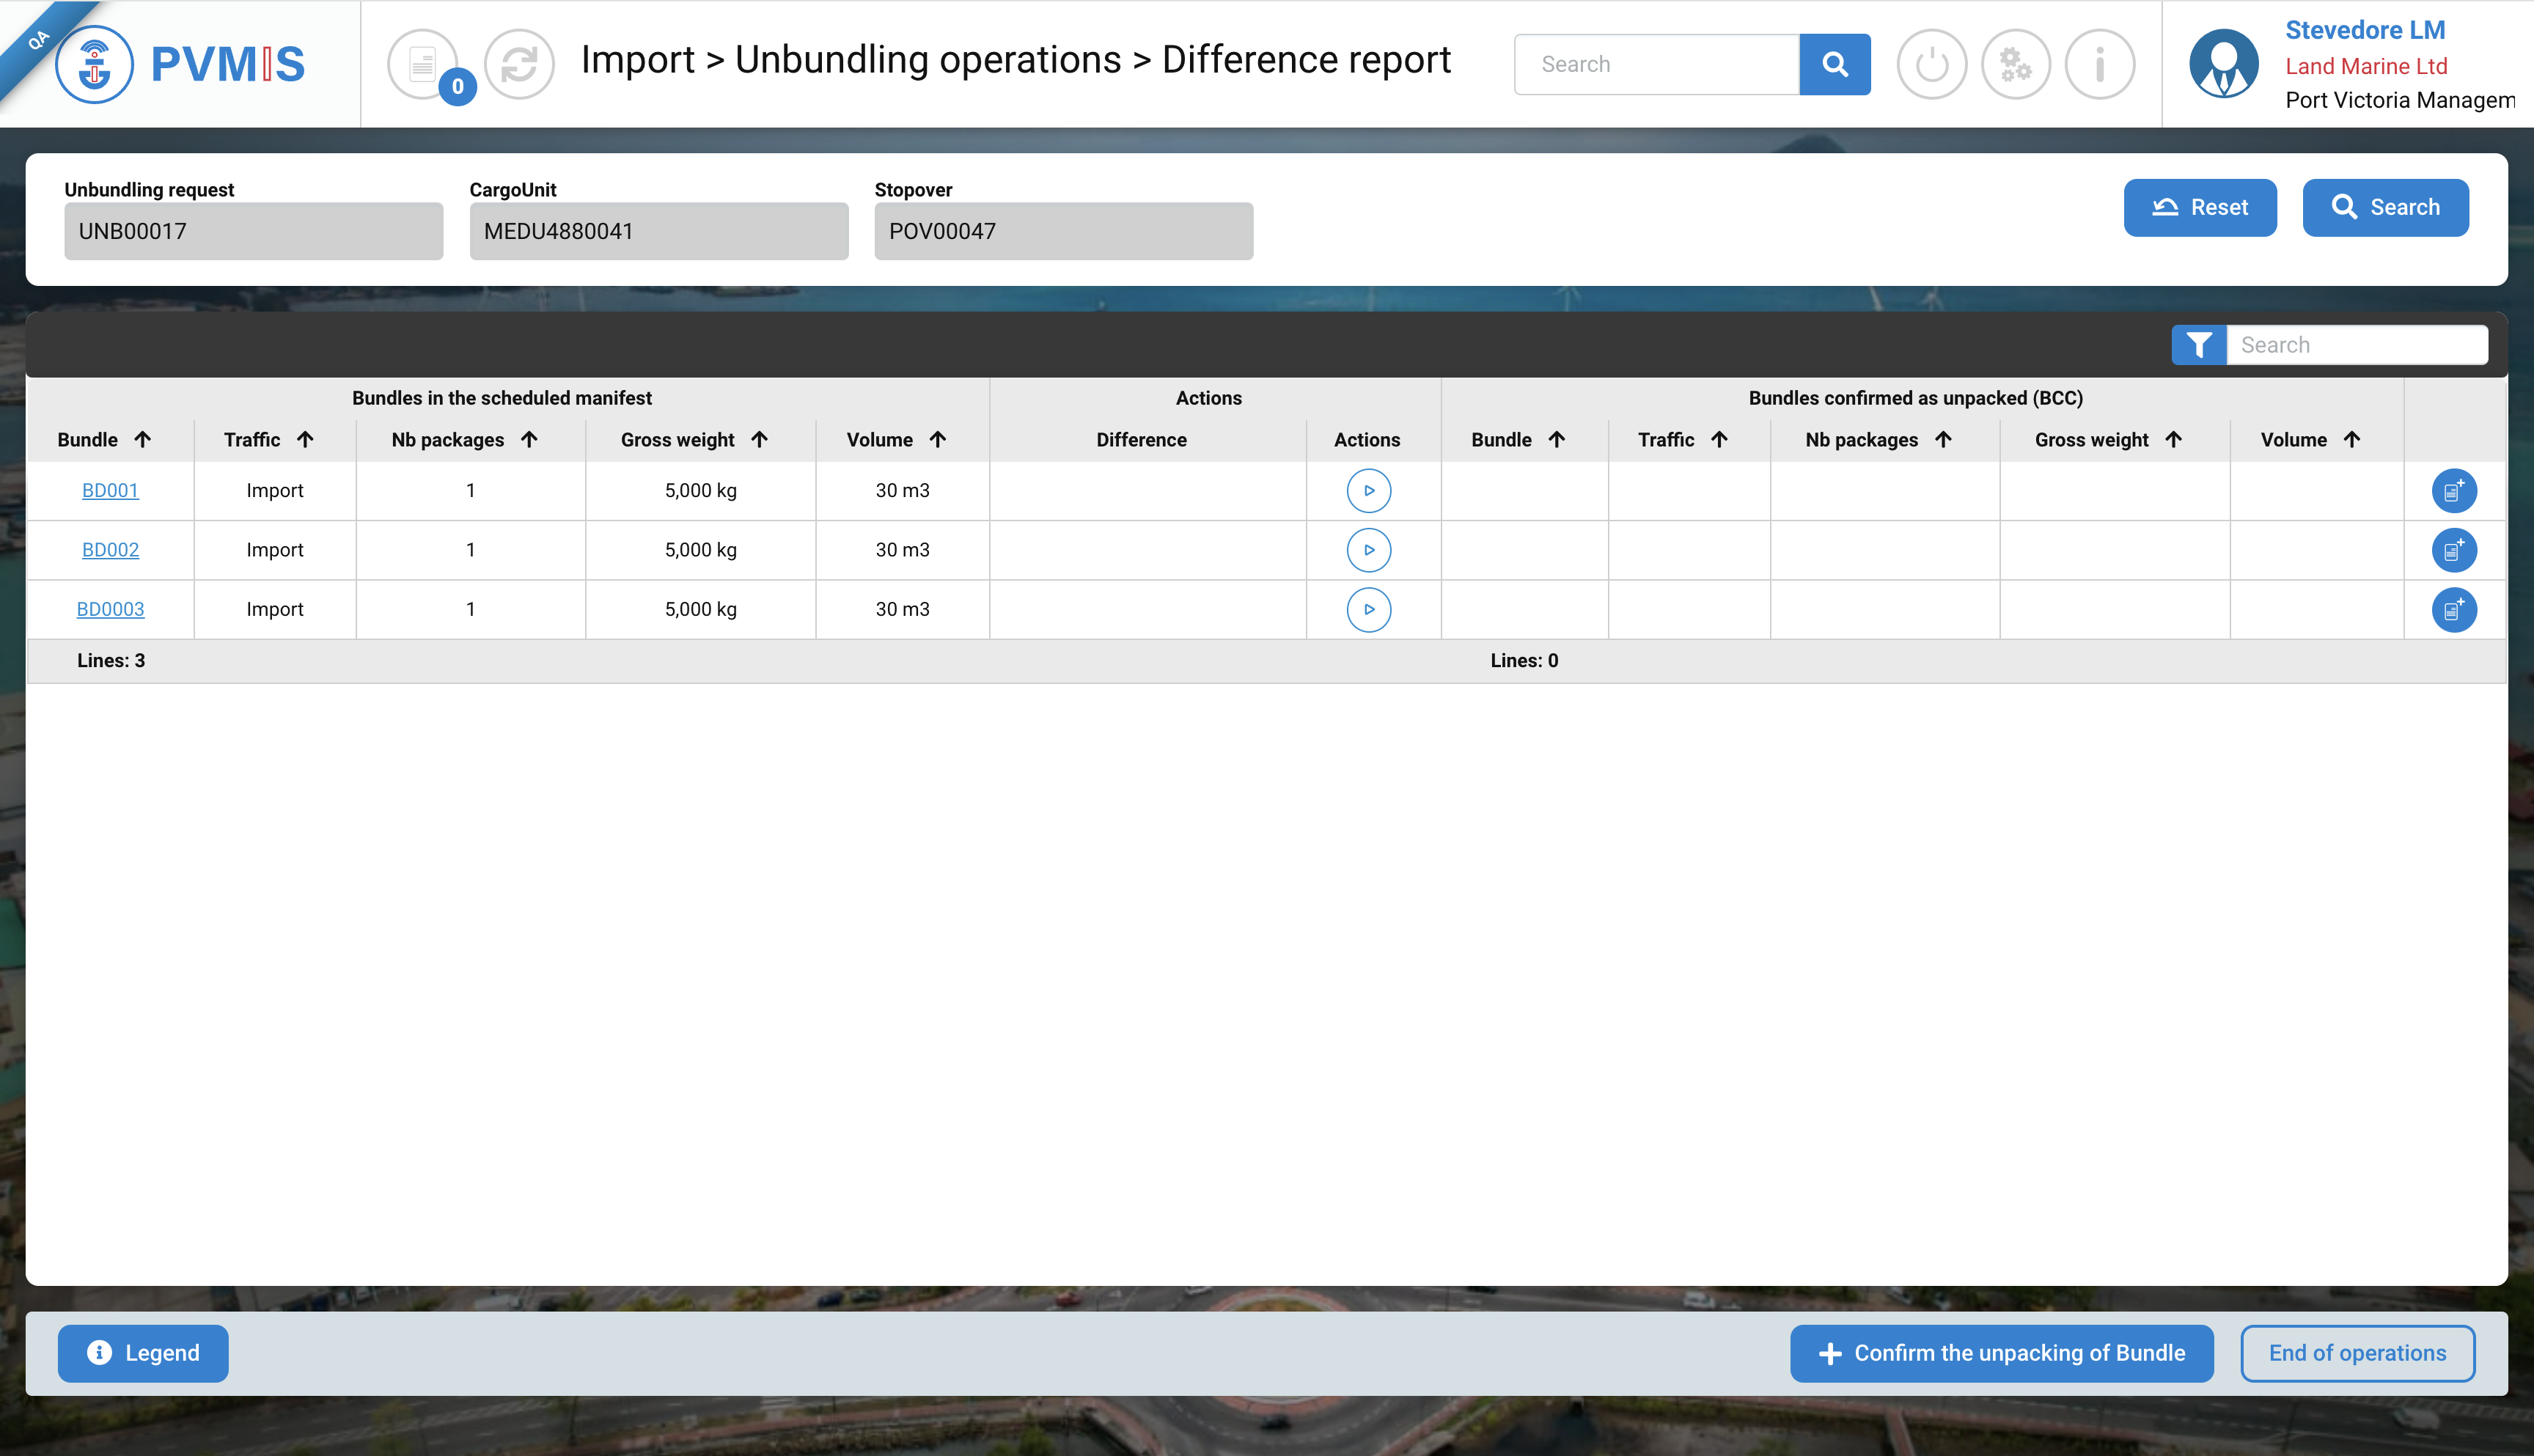The width and height of the screenshot is (2534, 1456).
Task: Click the End of operations button
Action: point(2356,1353)
